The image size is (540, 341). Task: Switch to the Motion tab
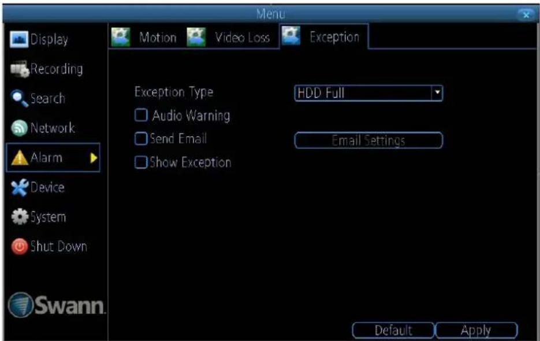coord(158,37)
